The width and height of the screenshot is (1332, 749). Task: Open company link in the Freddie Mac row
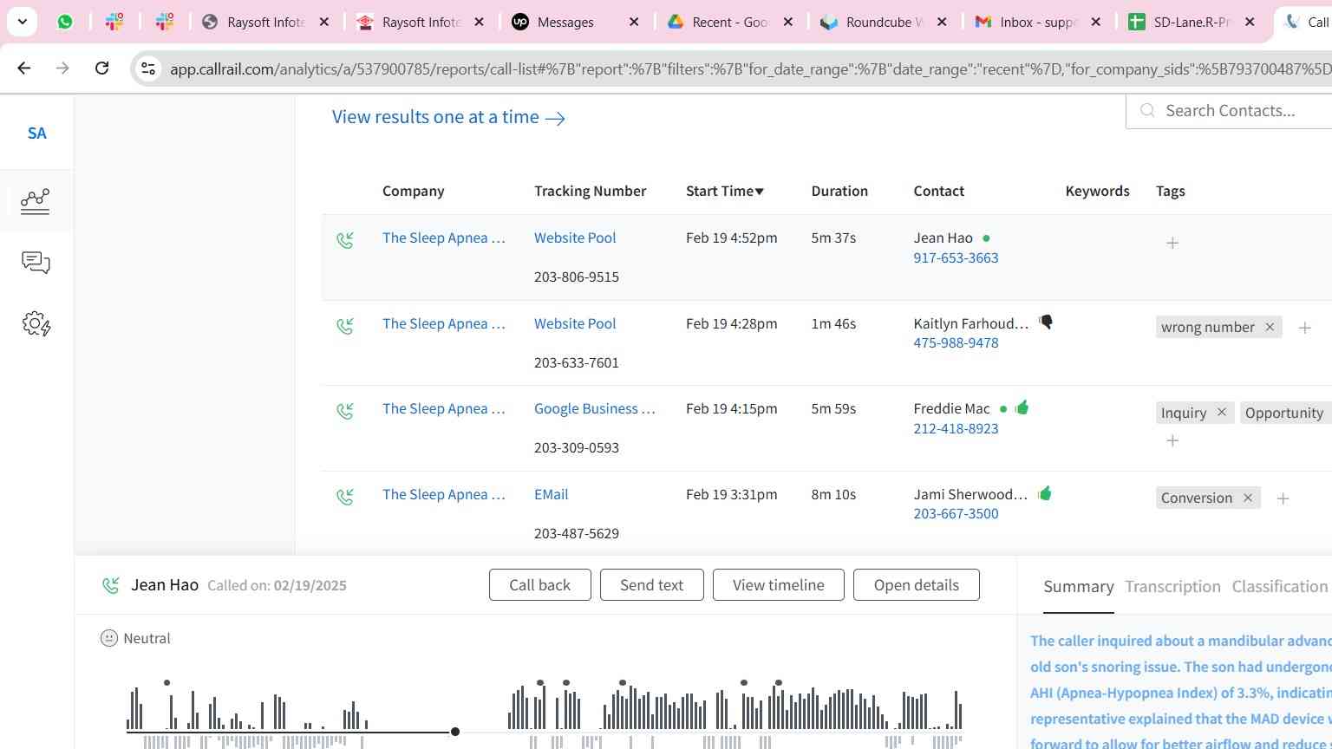click(x=443, y=408)
